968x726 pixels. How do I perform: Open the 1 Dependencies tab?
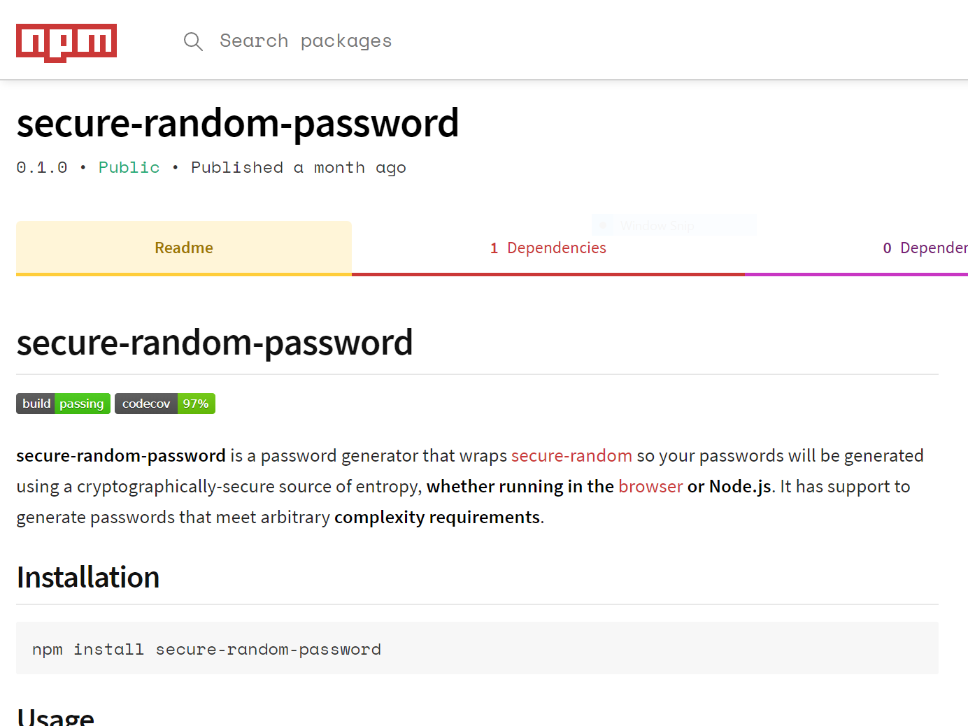pyautogui.click(x=548, y=248)
